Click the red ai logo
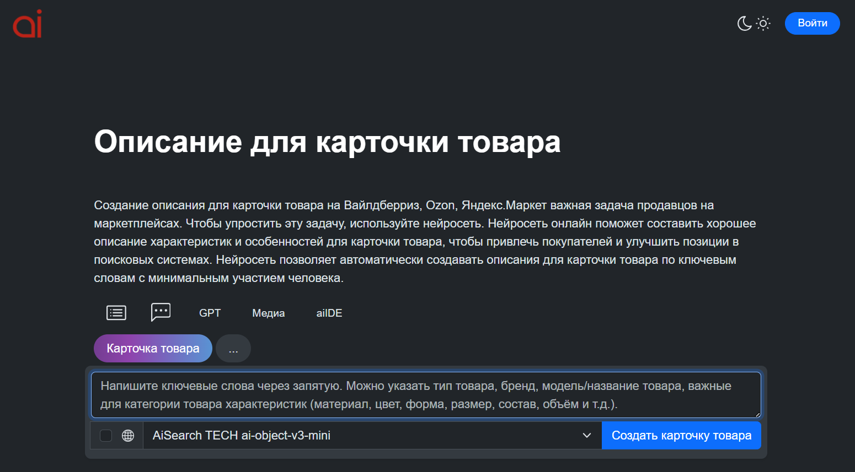The height and width of the screenshot is (472, 855). coord(28,24)
